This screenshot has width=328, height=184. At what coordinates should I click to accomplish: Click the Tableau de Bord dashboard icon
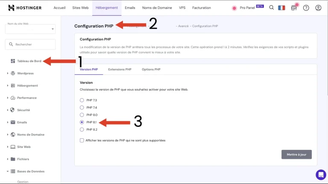13,61
